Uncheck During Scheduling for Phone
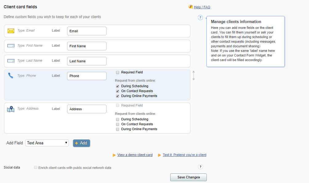309x183 pixels. point(118,86)
